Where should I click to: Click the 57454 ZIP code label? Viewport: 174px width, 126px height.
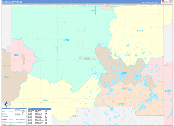pos(46,101)
